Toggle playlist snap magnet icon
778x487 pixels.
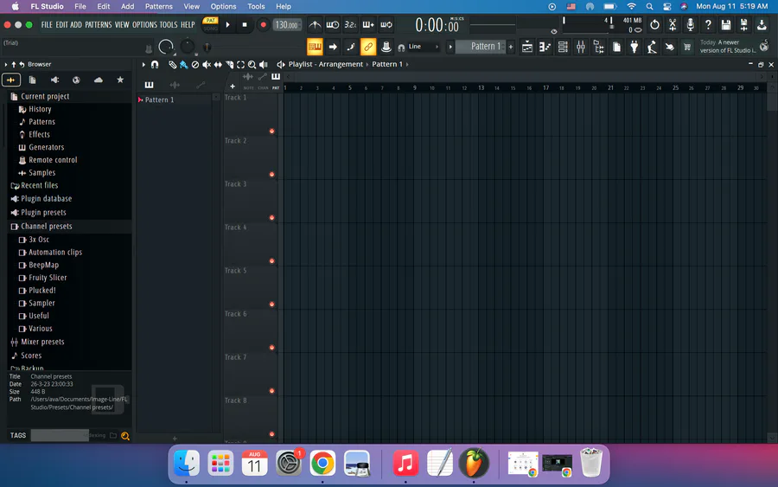[x=155, y=65]
